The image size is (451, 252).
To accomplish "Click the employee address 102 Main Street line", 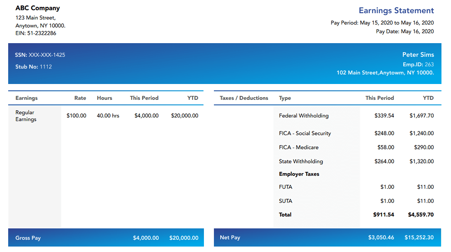I will [385, 73].
